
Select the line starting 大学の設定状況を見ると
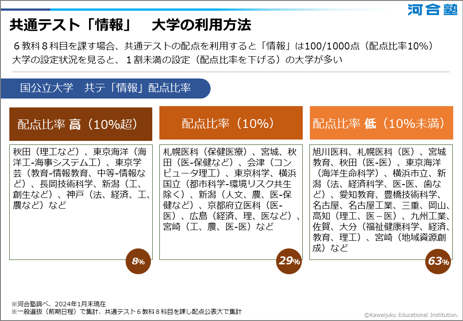177,60
